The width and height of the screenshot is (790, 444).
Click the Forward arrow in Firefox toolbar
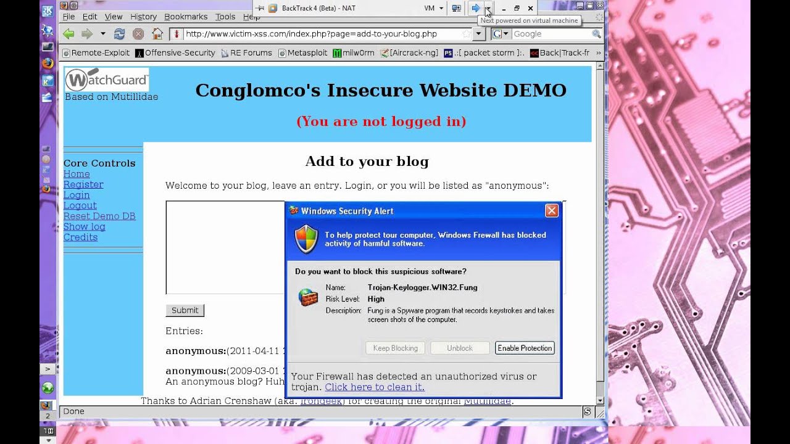pyautogui.click(x=87, y=34)
